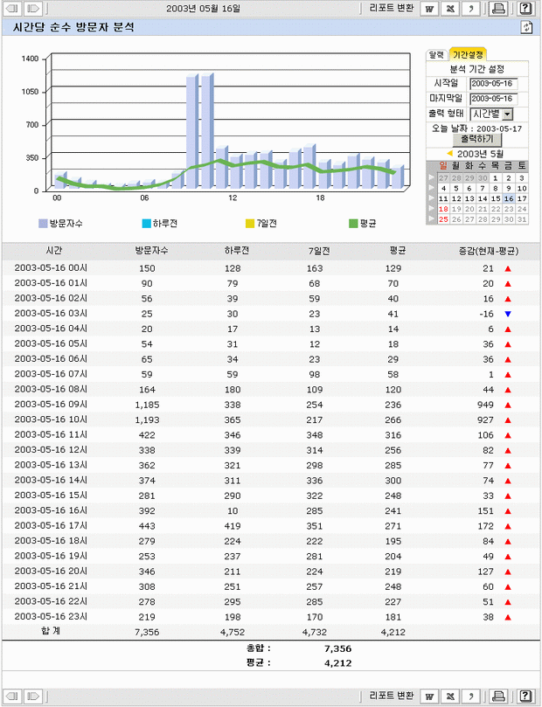Print the report from bottom toolbar
Image resolution: width=542 pixels, height=707 pixels.
[498, 697]
